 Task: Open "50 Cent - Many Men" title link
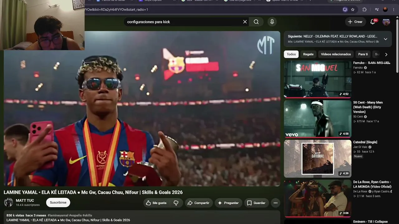tap(368, 107)
